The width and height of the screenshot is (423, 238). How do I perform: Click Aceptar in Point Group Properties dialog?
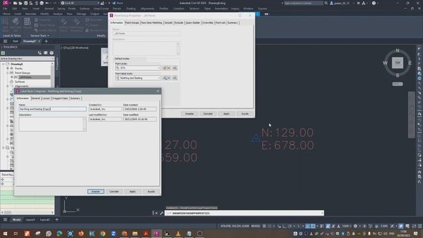pyautogui.click(x=190, y=114)
